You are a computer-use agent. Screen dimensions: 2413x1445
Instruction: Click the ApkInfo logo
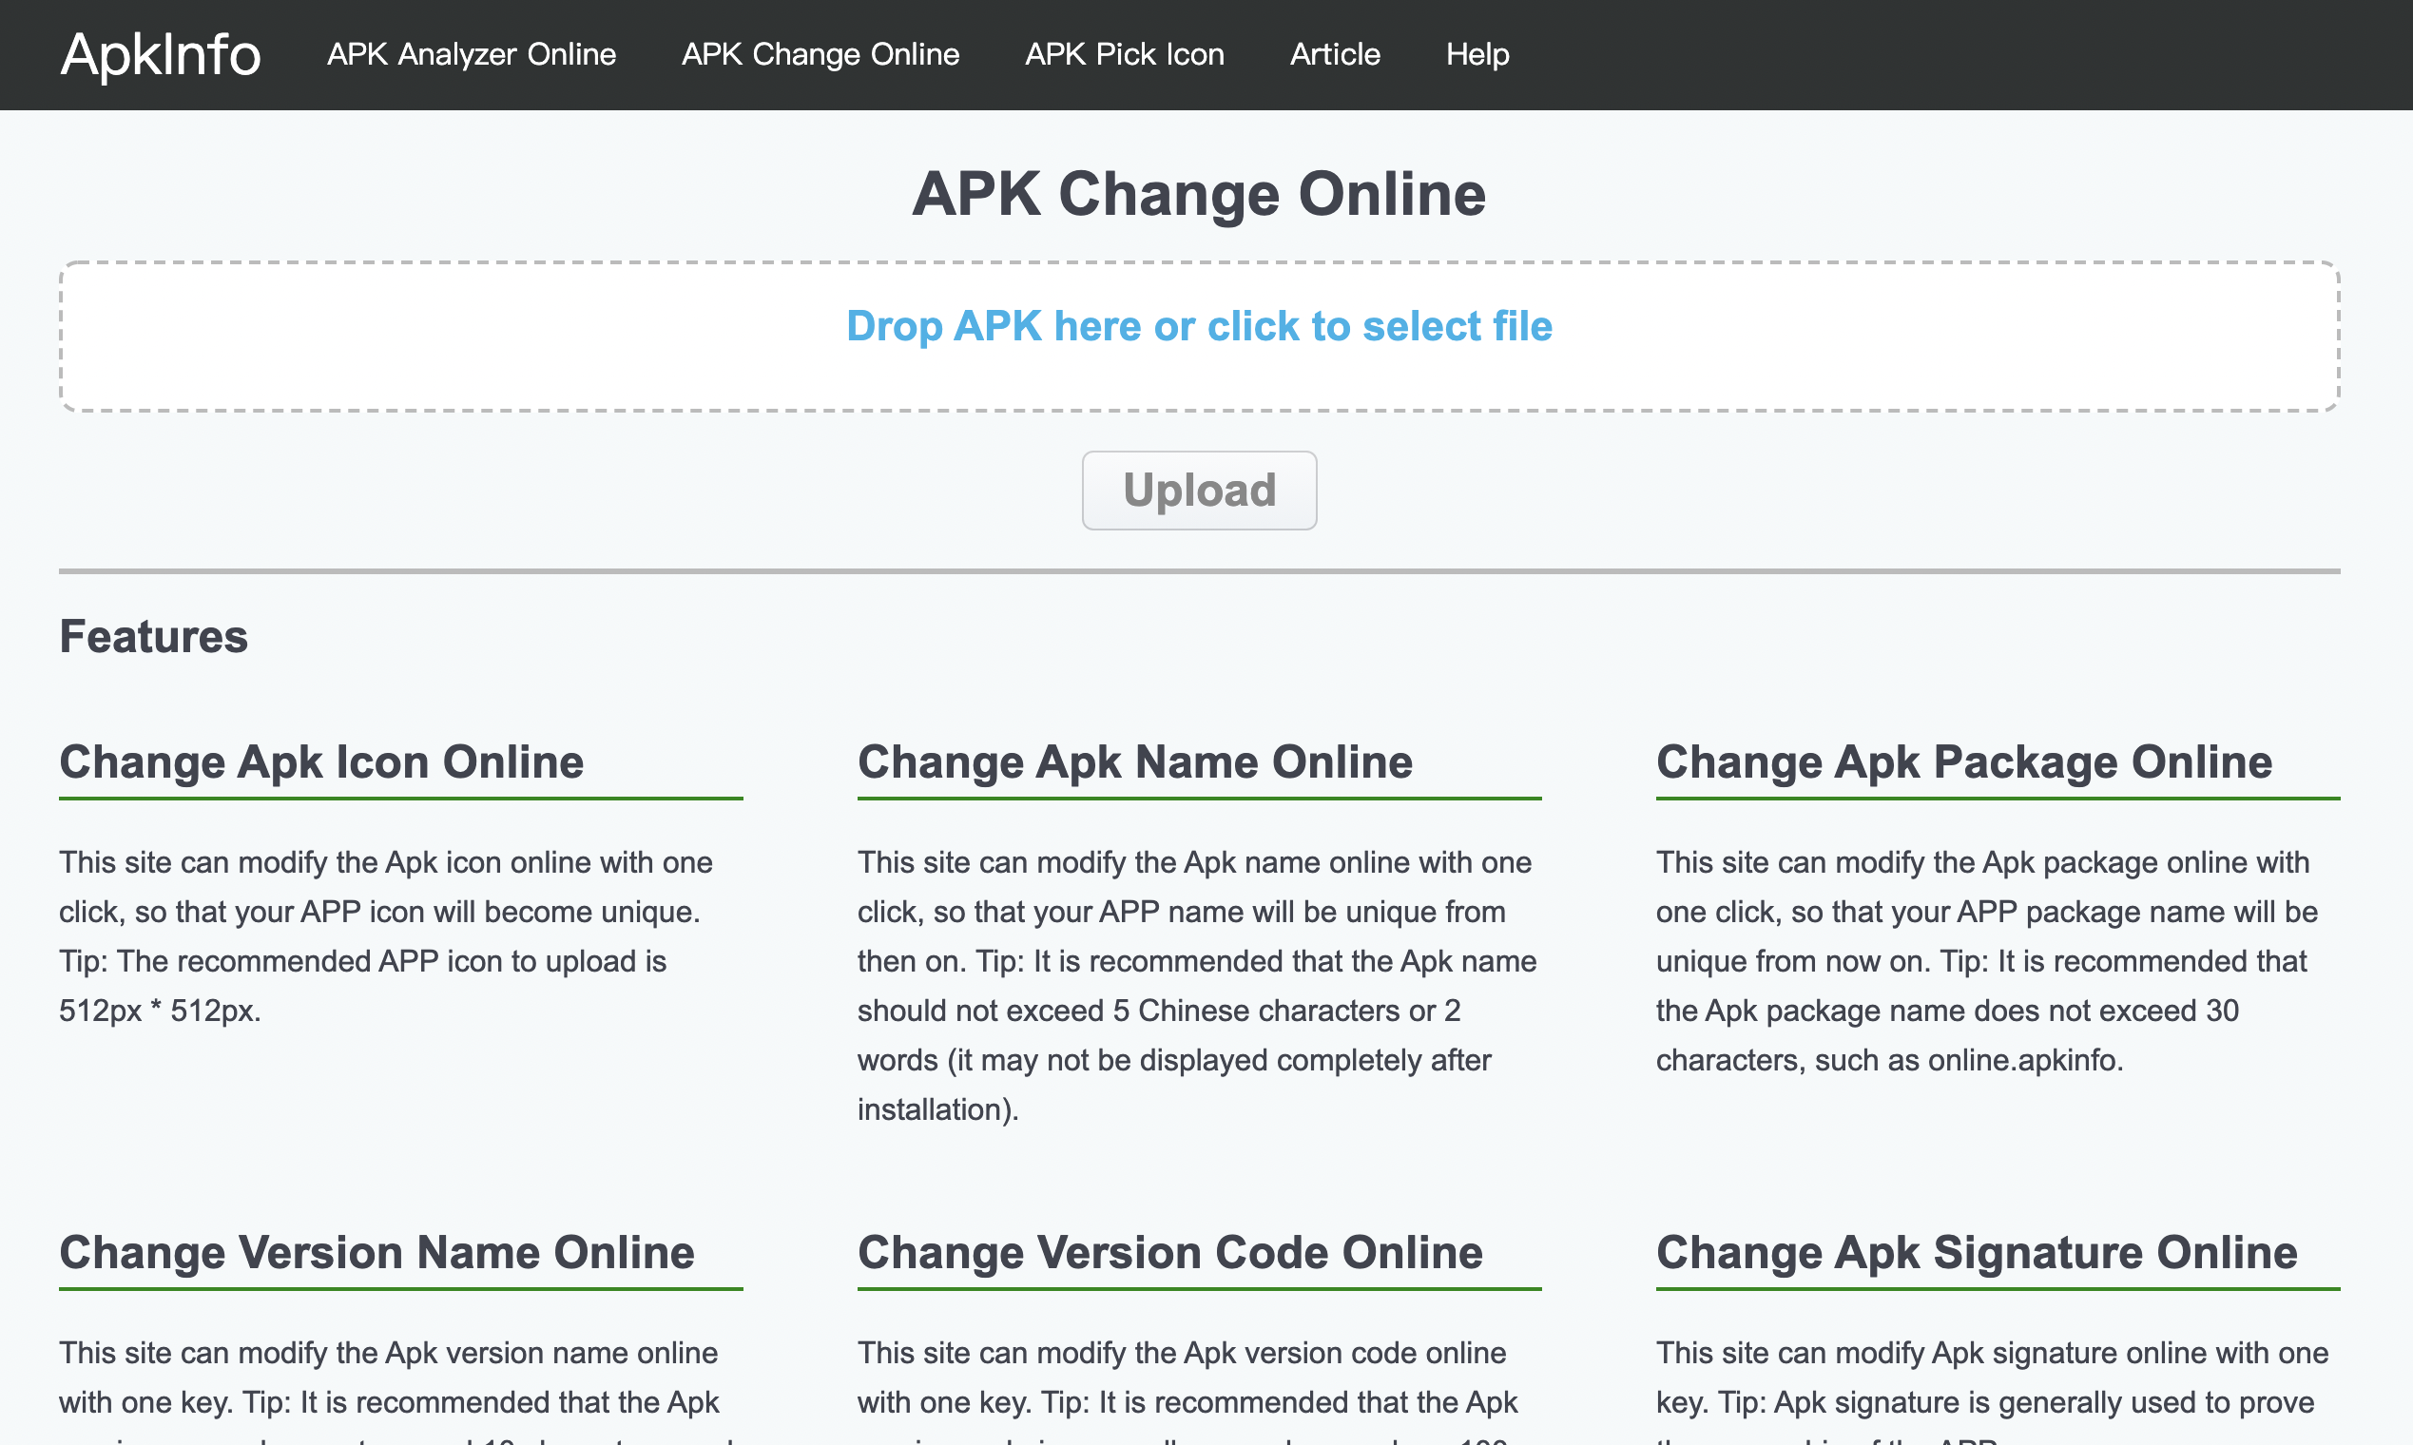pyautogui.click(x=160, y=54)
